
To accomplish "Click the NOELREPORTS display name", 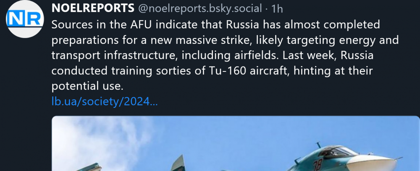I will 93,8.
